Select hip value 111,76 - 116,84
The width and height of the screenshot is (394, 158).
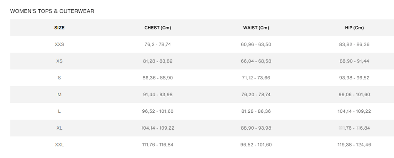[354, 128]
